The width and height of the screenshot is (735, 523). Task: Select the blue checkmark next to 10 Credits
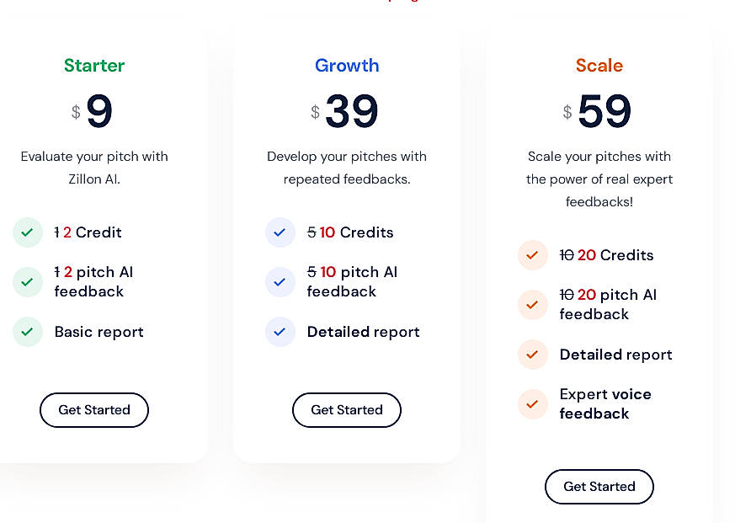(x=280, y=232)
